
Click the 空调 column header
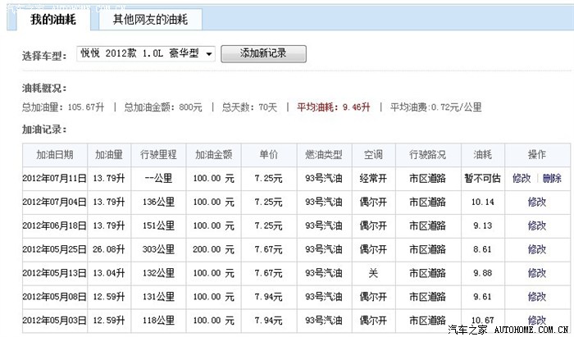[373, 155]
